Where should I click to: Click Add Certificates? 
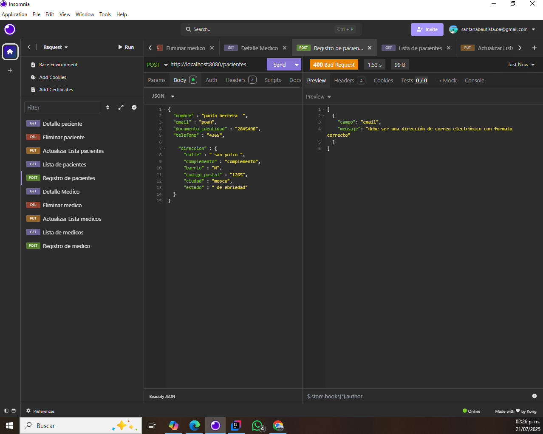coord(52,90)
